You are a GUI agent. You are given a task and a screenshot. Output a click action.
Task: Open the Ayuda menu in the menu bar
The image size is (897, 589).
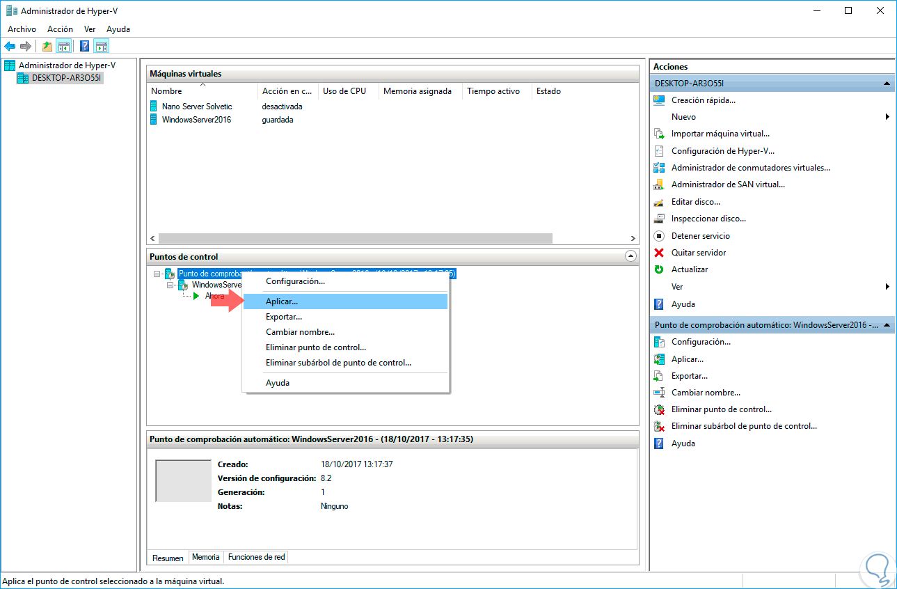118,29
